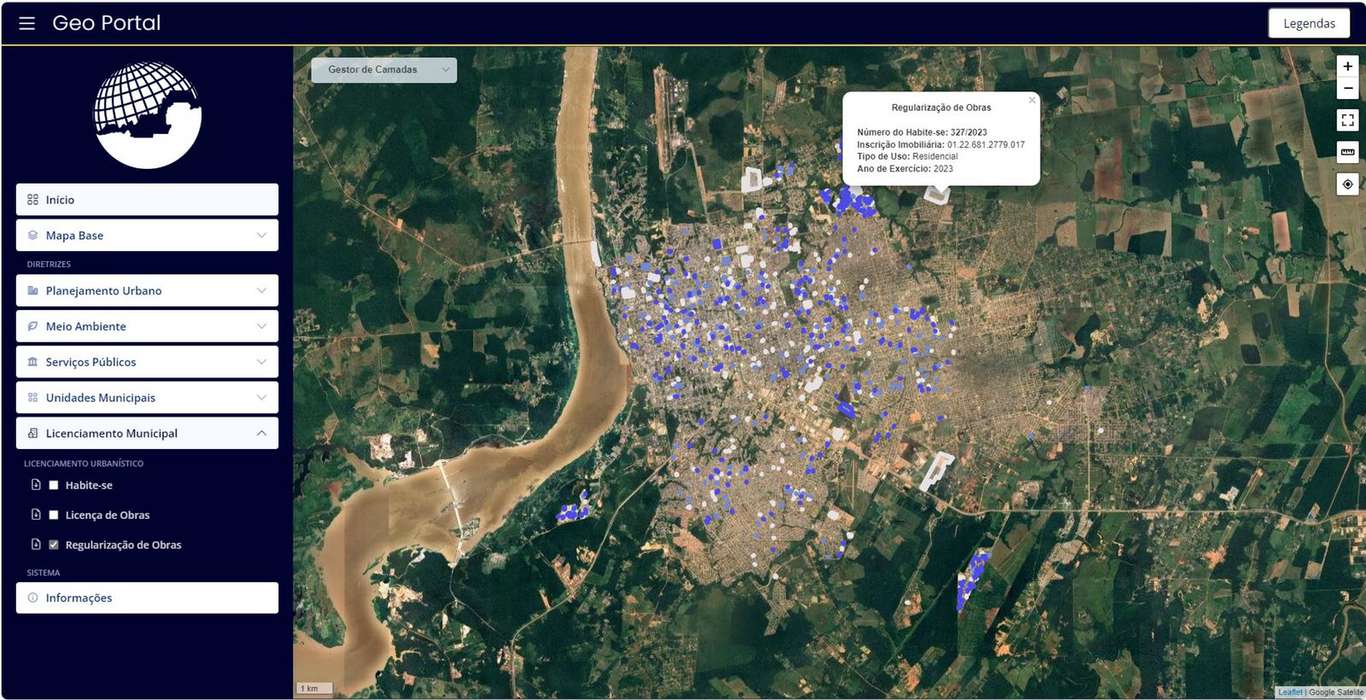This screenshot has height=700, width=1366.
Task: Open the Gestor de Camadas dropdown
Action: point(383,70)
